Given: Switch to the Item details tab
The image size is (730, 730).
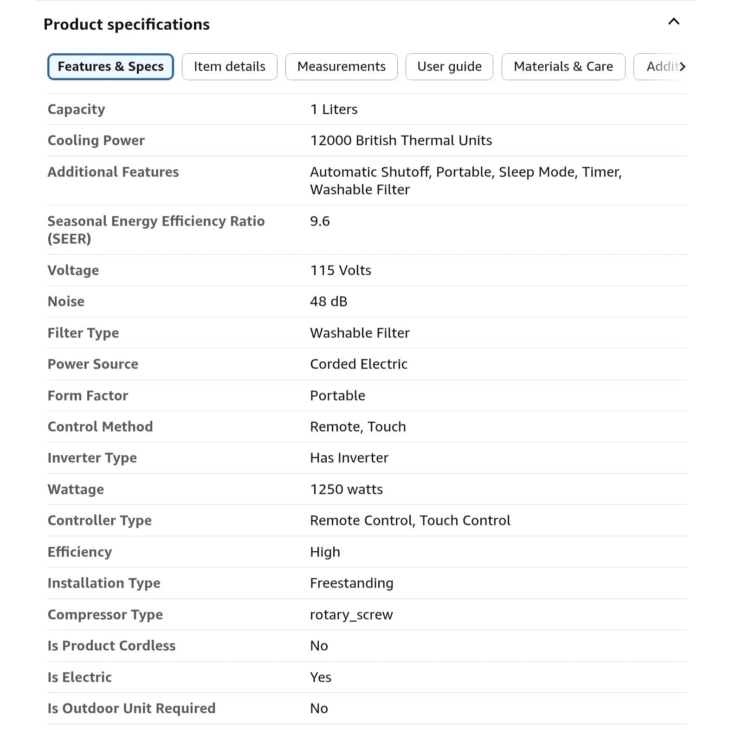Looking at the screenshot, I should (x=229, y=67).
